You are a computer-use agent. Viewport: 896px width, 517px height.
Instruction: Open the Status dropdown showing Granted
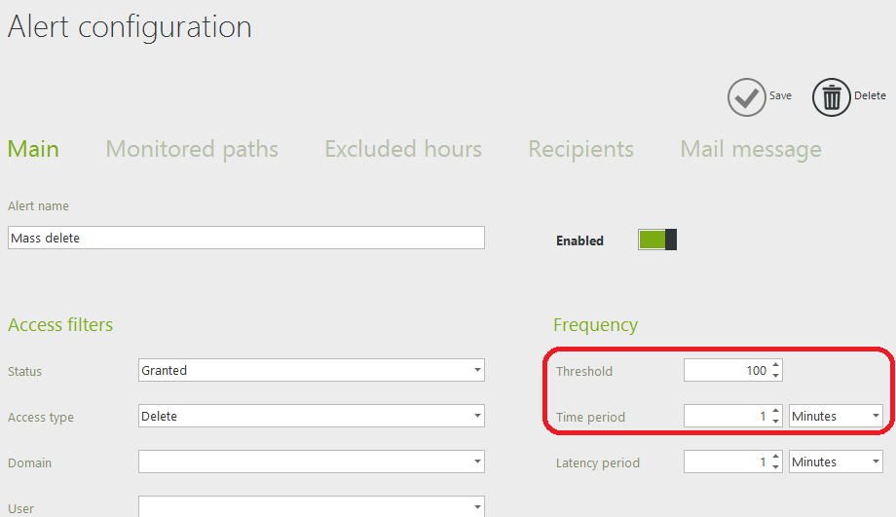point(312,370)
